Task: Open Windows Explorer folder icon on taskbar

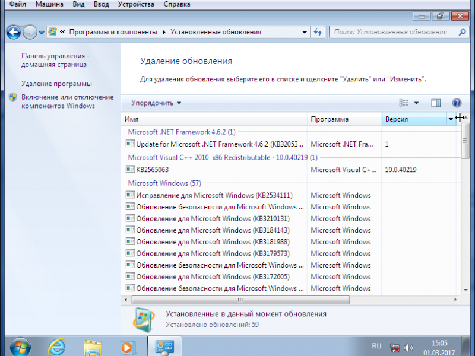Action: tap(93, 348)
